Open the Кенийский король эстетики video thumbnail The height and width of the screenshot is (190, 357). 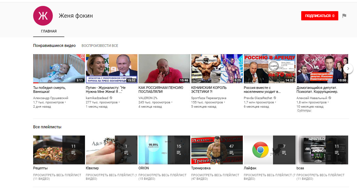217,69
